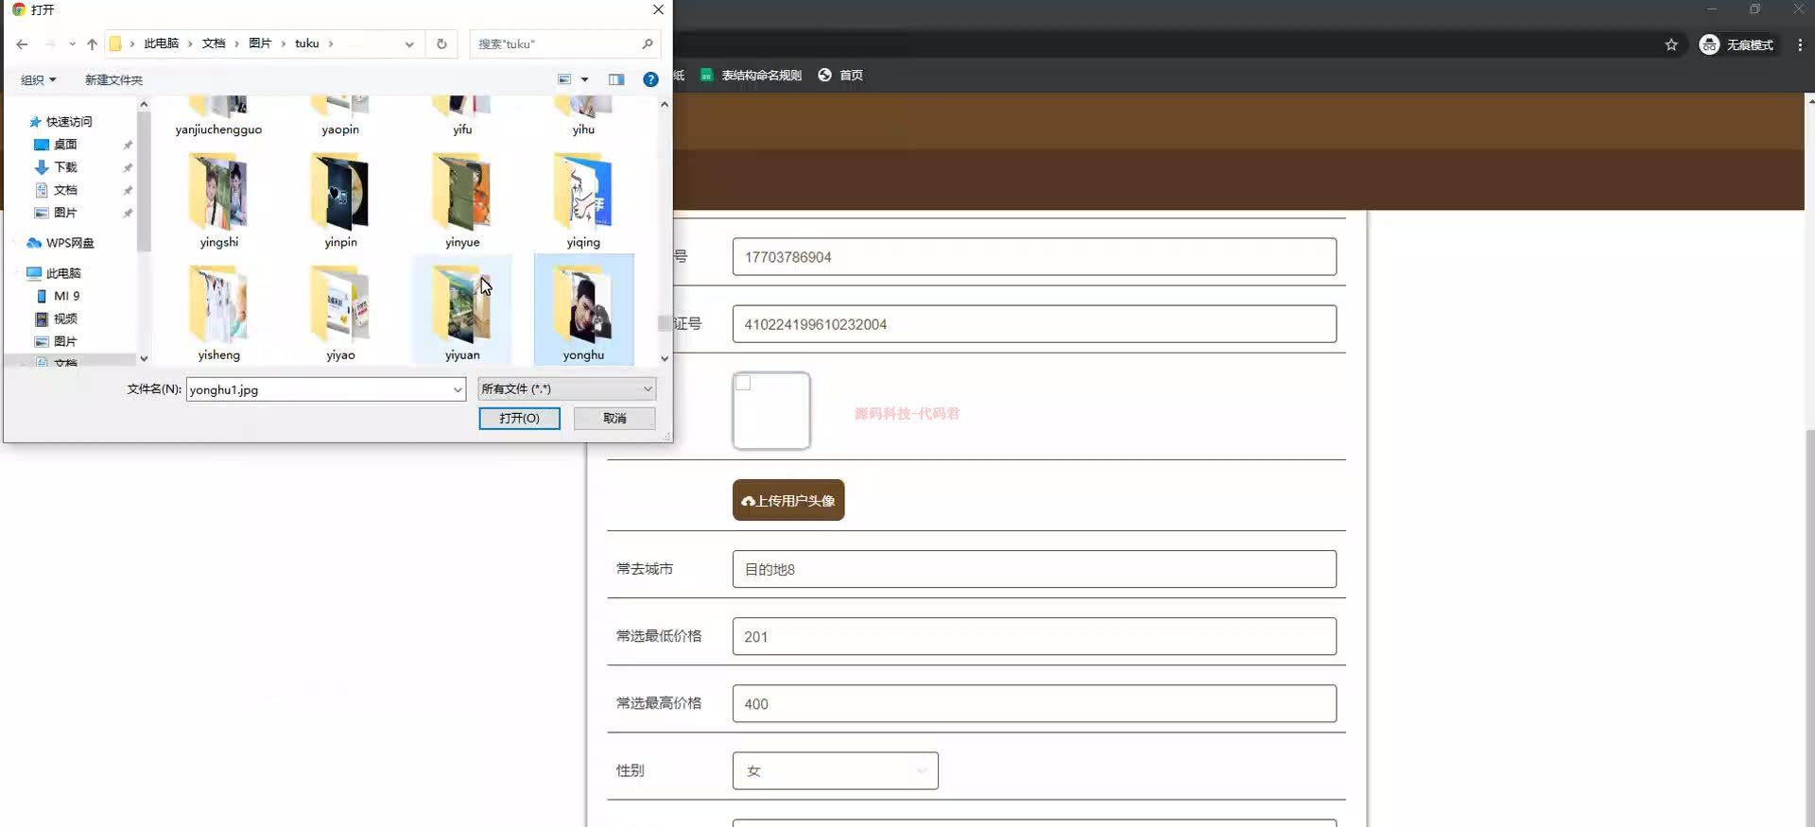Screen dimensions: 1815x827
Task: Click 此电脑 in the address breadcrumb
Action: (x=161, y=43)
